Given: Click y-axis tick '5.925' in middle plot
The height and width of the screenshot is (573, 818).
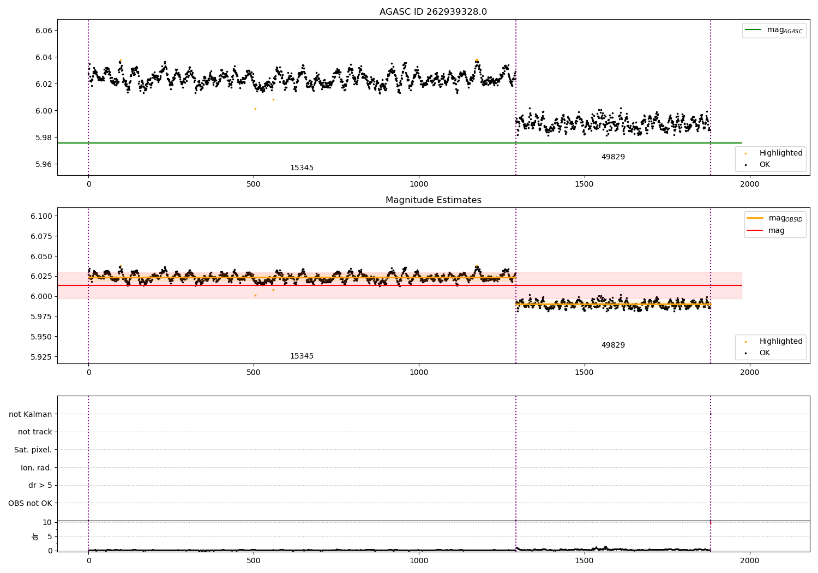Looking at the screenshot, I should [x=41, y=357].
